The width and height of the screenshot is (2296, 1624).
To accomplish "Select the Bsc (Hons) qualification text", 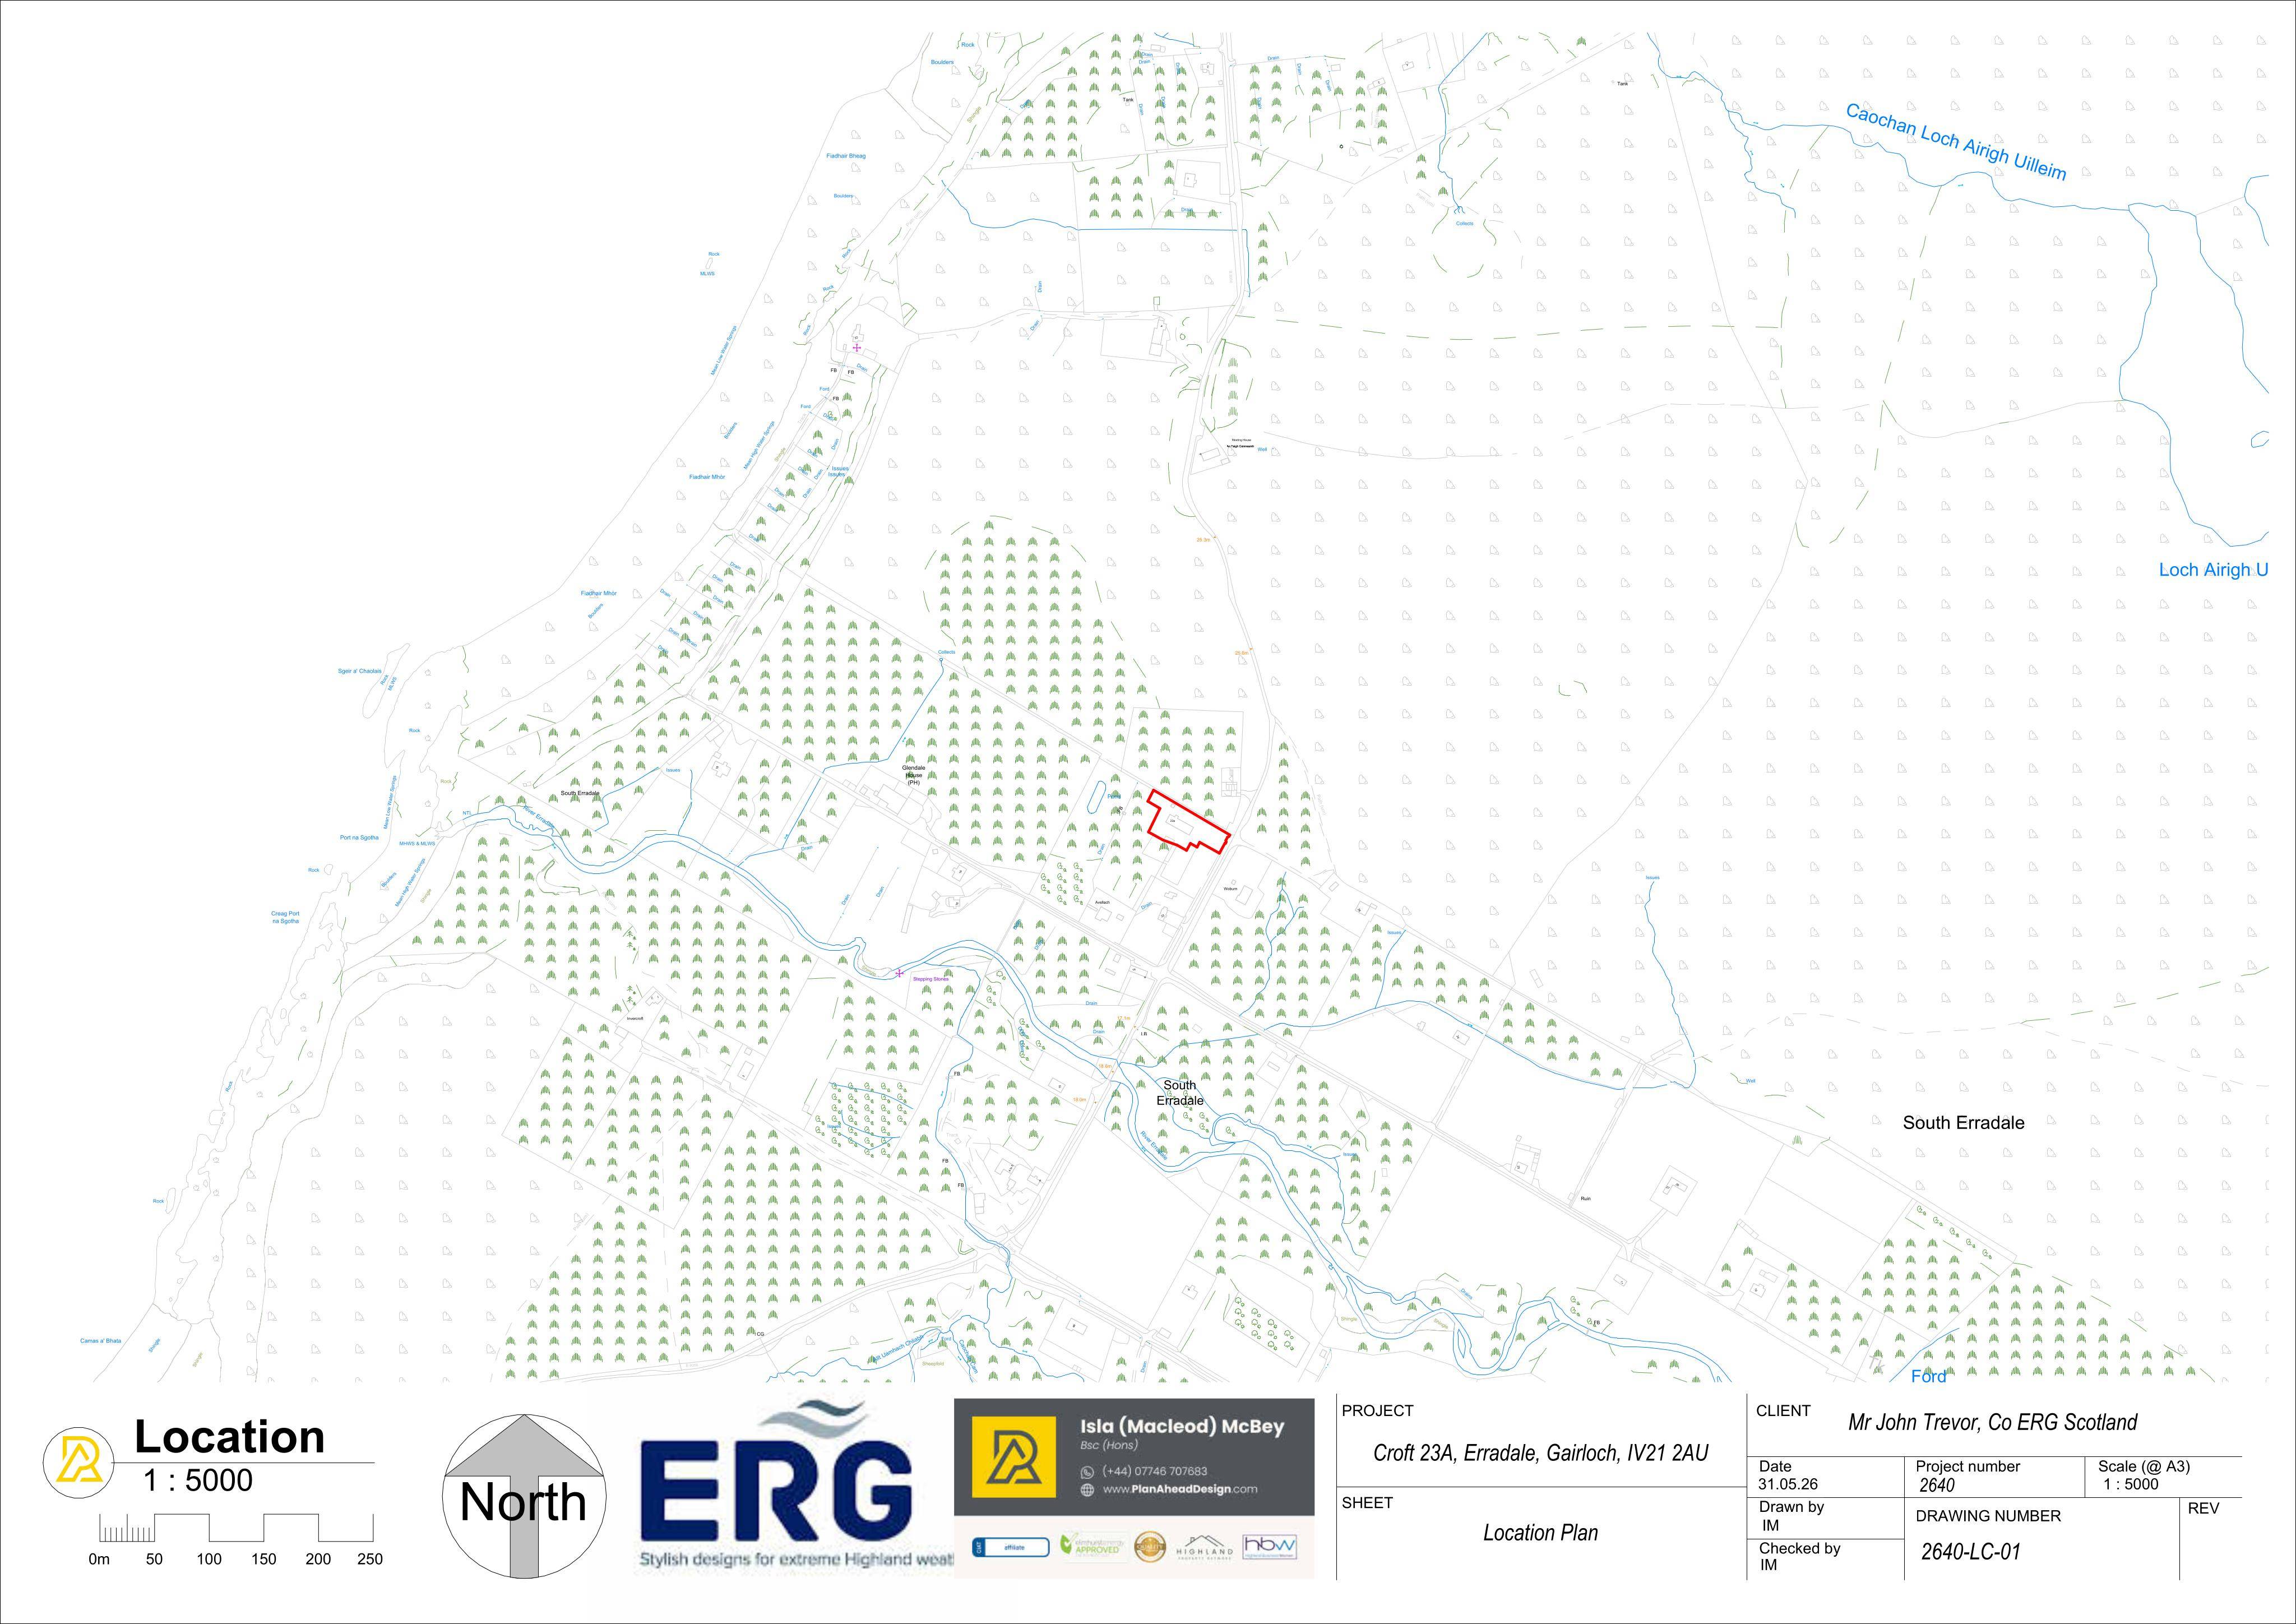I will click(1109, 1446).
